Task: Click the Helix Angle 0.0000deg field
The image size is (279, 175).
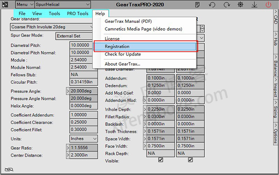Action: (84, 106)
